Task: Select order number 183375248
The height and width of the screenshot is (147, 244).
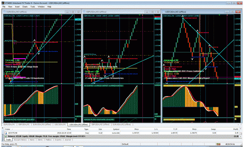Action: [13, 133]
